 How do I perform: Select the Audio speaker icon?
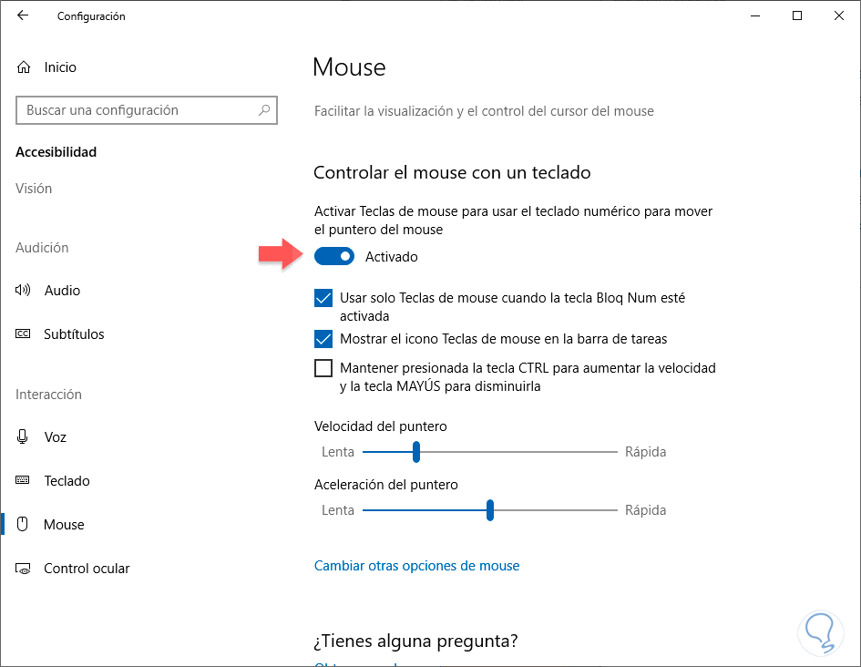24,291
